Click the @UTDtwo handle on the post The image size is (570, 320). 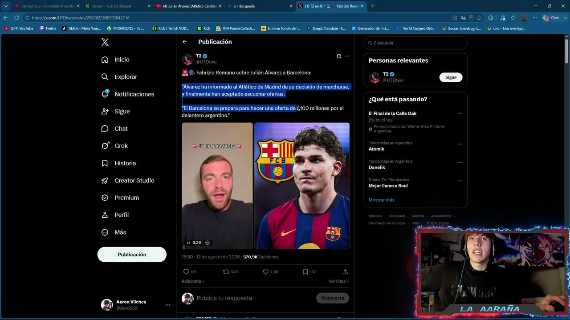click(206, 62)
